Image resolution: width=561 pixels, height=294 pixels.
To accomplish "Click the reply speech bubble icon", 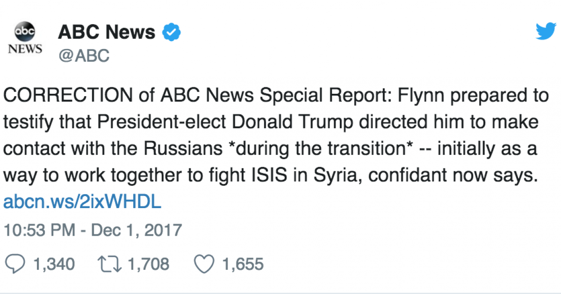I will [x=17, y=265].
